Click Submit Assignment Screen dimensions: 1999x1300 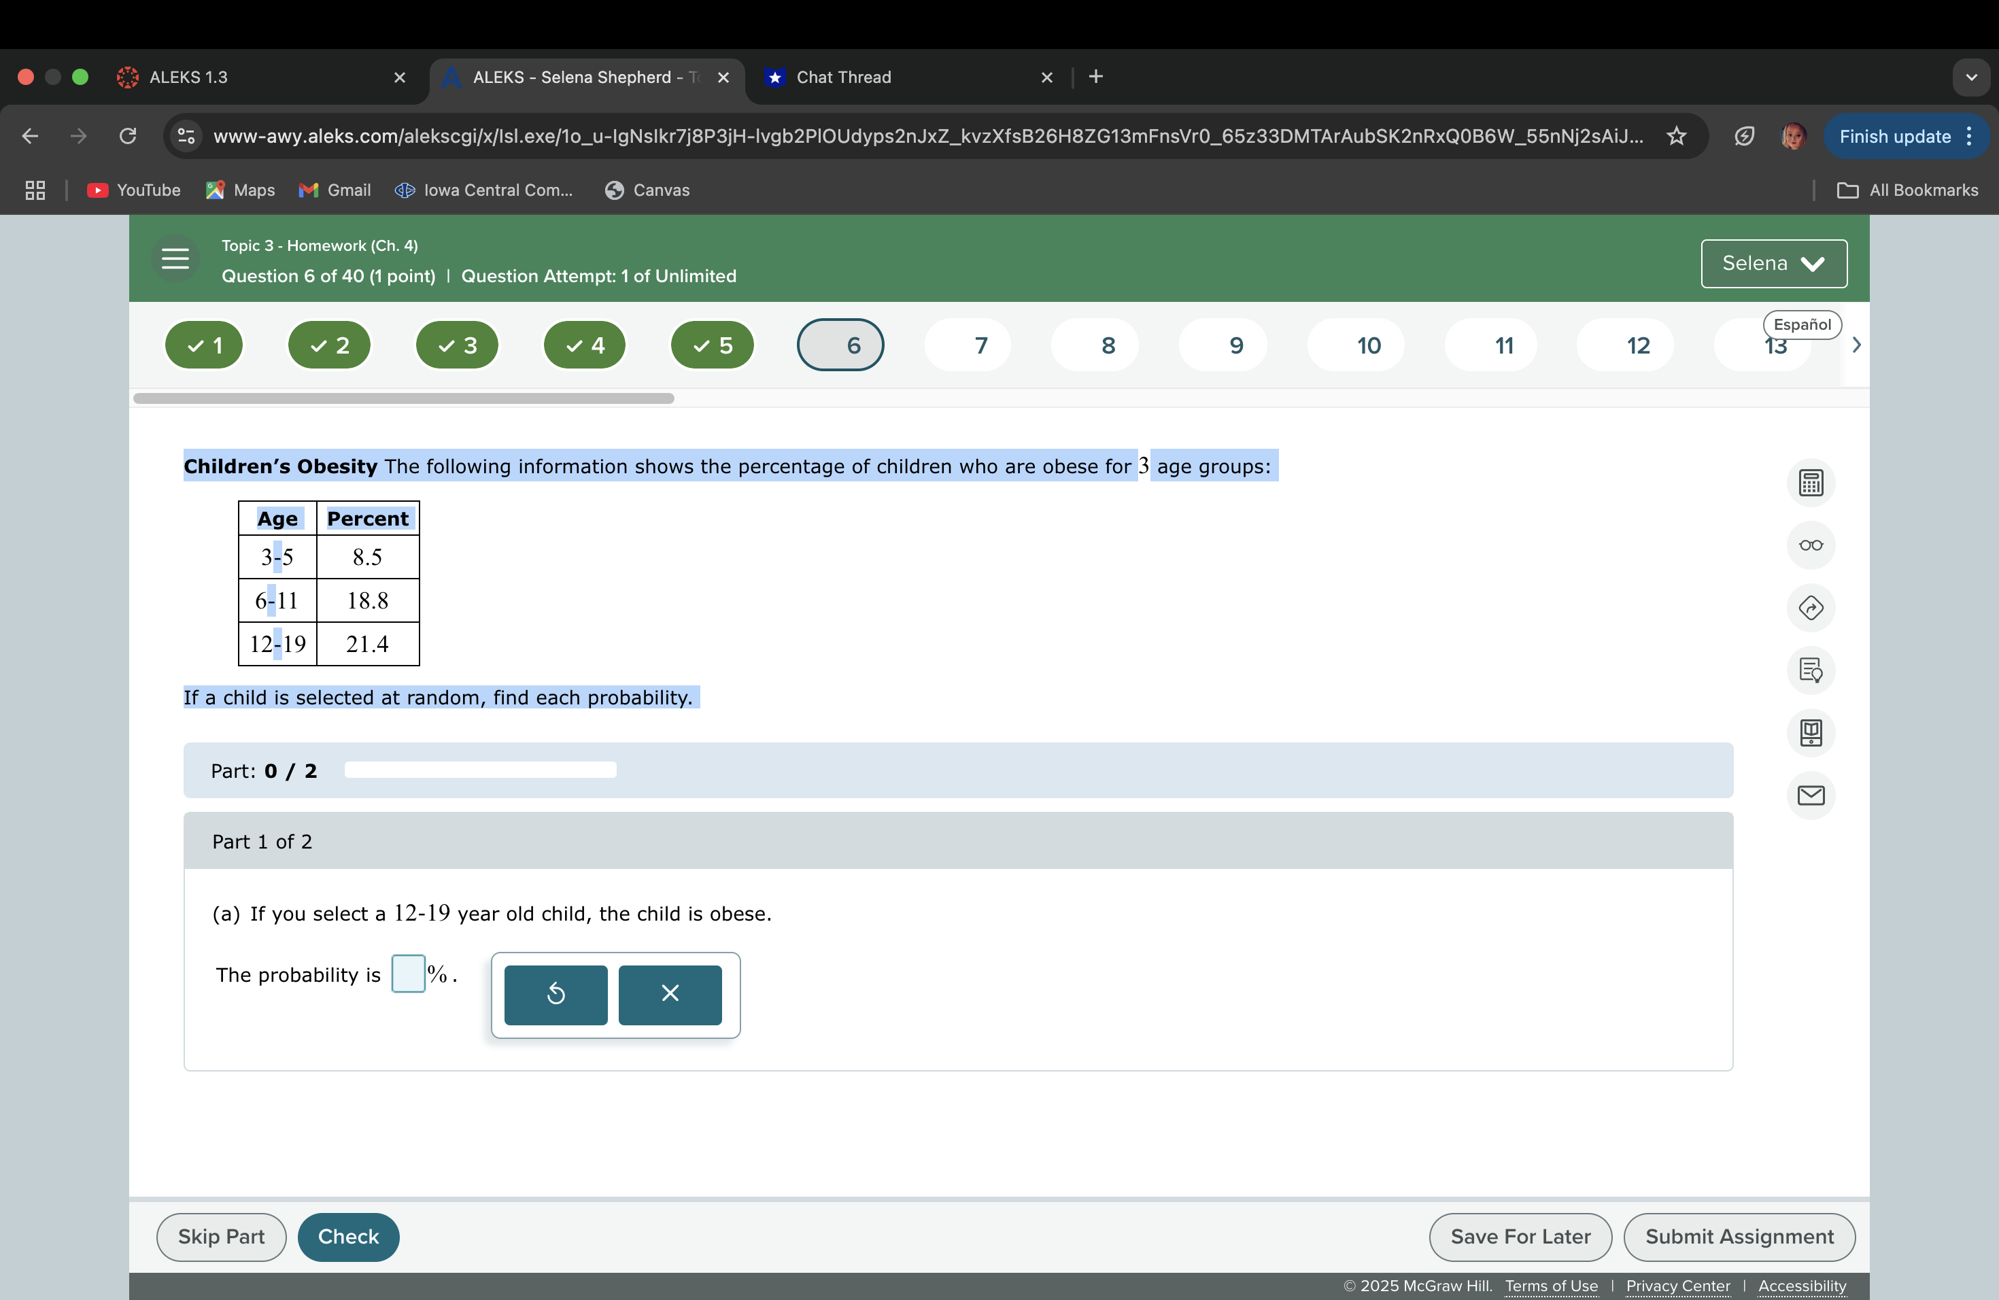(x=1738, y=1236)
